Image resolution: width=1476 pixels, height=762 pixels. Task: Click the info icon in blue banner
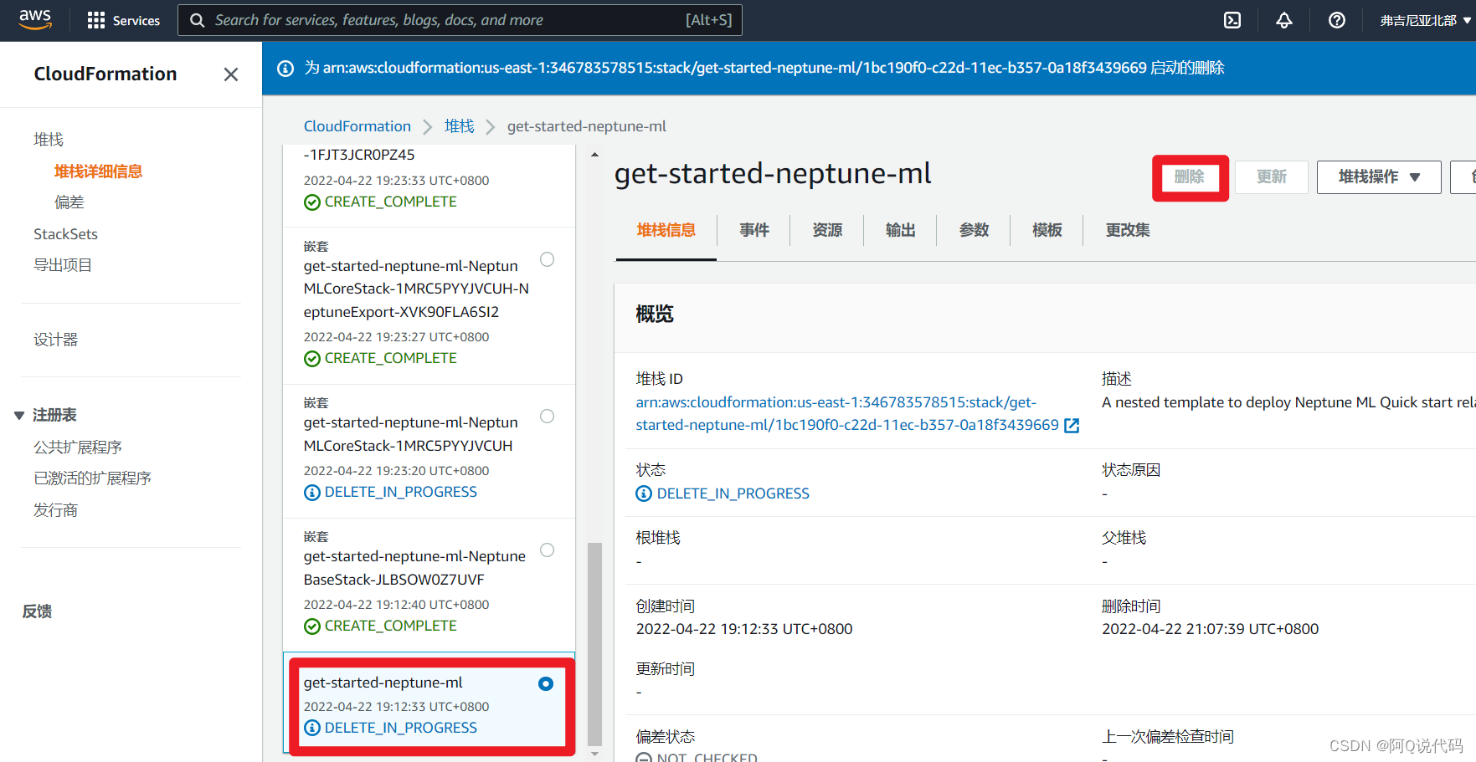(285, 69)
